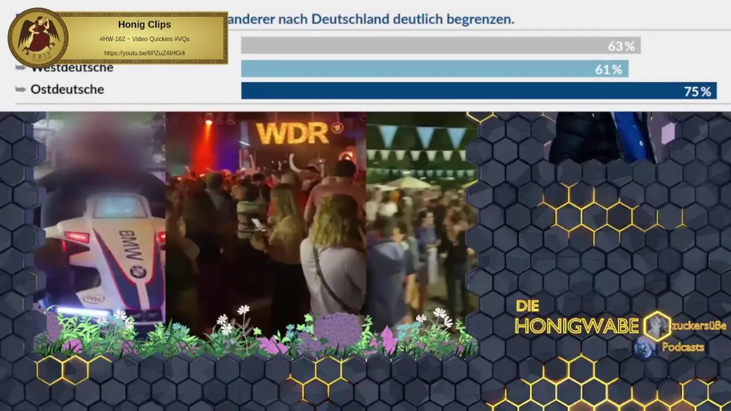
Task: Click the upper hexagon podcast avatar
Action: pyautogui.click(x=657, y=326)
